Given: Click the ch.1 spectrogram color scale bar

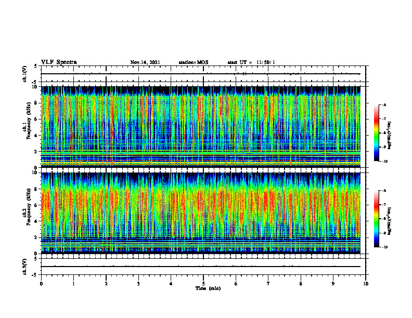Looking at the screenshot, I should (376, 133).
